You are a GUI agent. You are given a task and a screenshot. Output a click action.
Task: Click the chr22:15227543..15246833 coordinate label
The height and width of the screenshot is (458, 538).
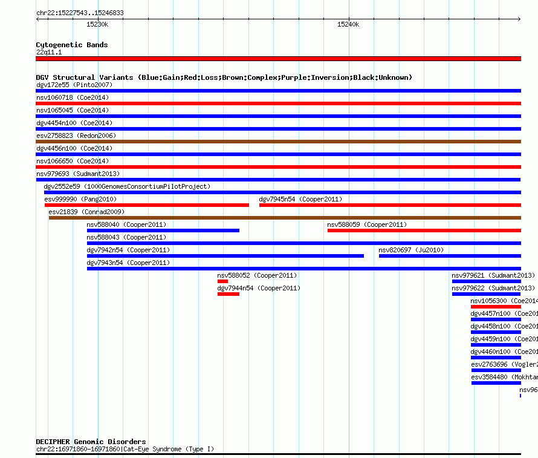(x=80, y=13)
